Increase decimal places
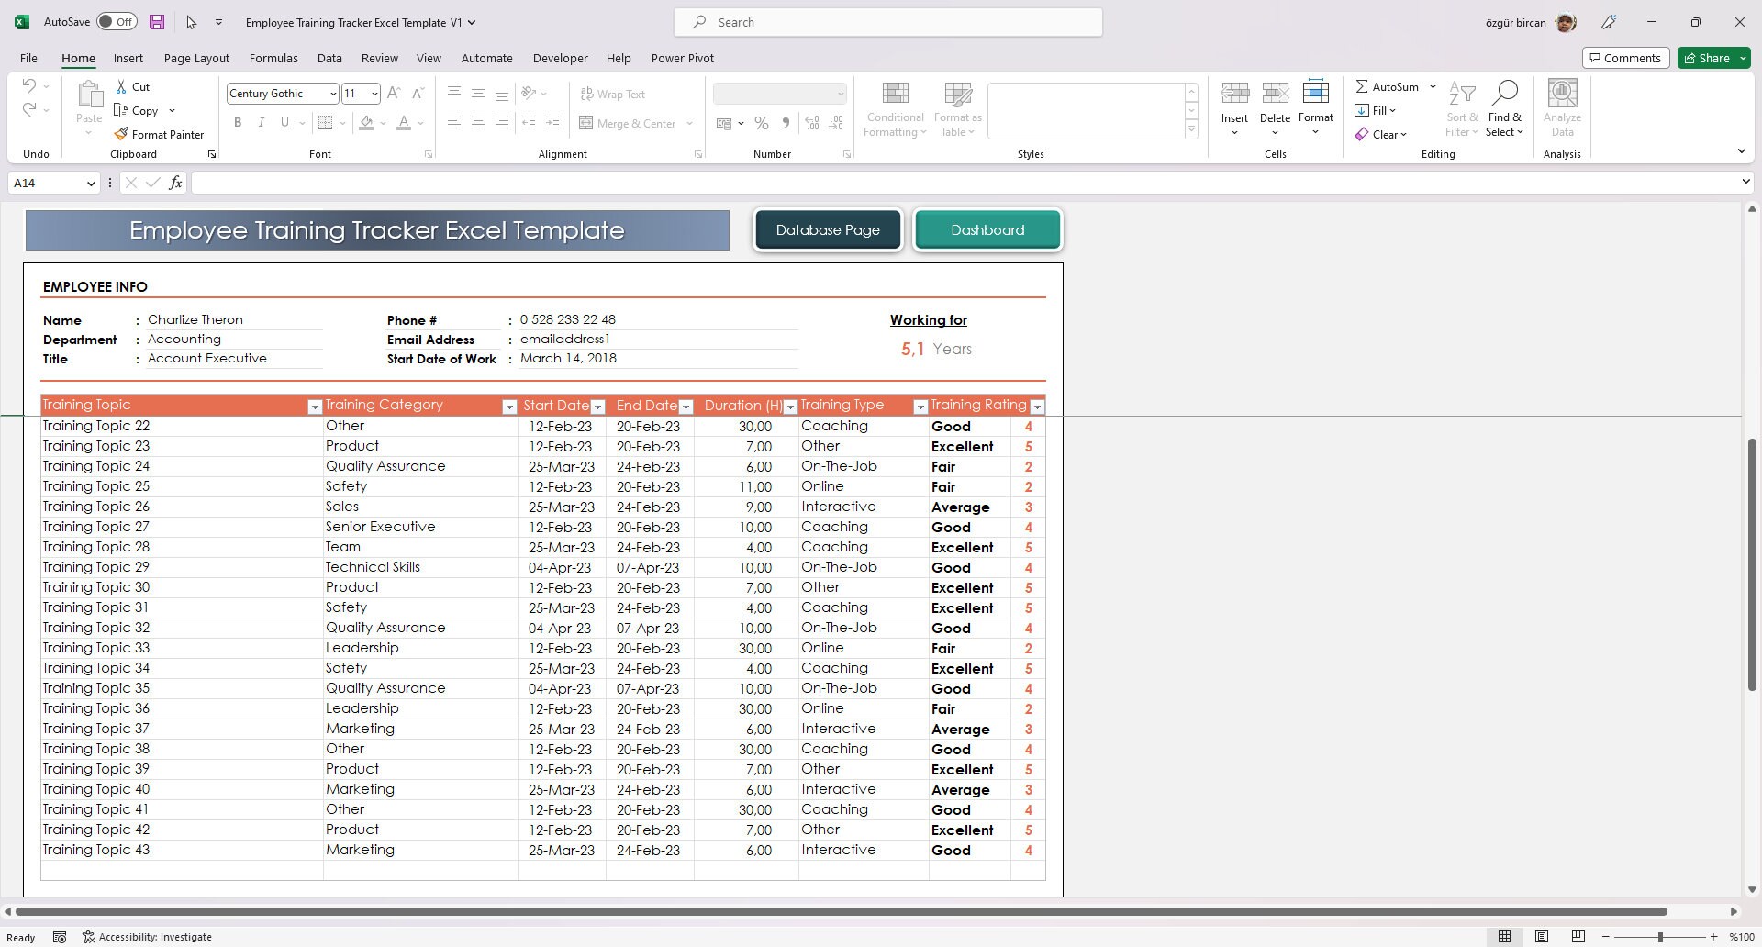 pyautogui.click(x=812, y=123)
